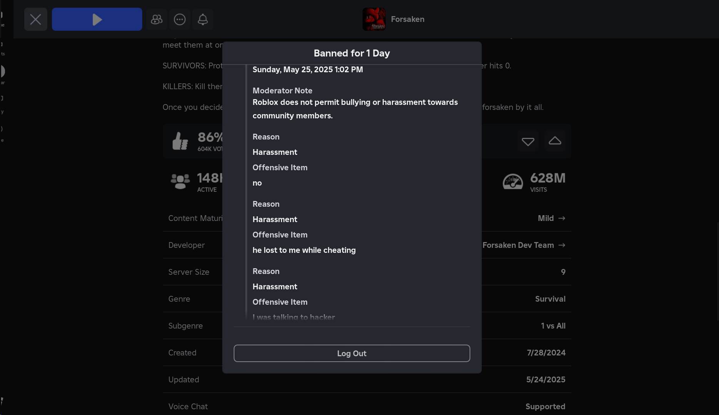Image resolution: width=719 pixels, height=415 pixels.
Task: Click the Server Size value 9
Action: pyautogui.click(x=563, y=272)
